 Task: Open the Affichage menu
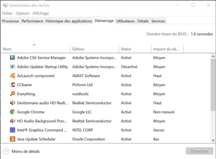click(41, 13)
